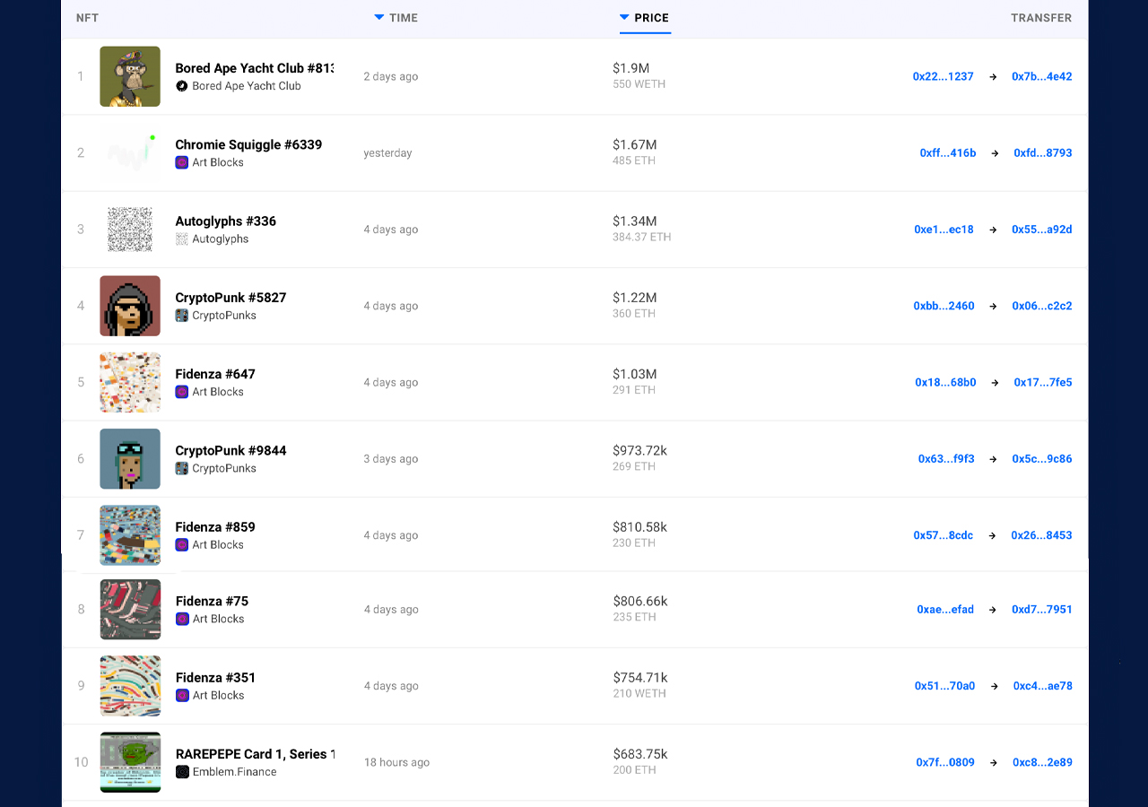
Task: Open the Fidenza #647 thumbnail
Action: coord(130,382)
